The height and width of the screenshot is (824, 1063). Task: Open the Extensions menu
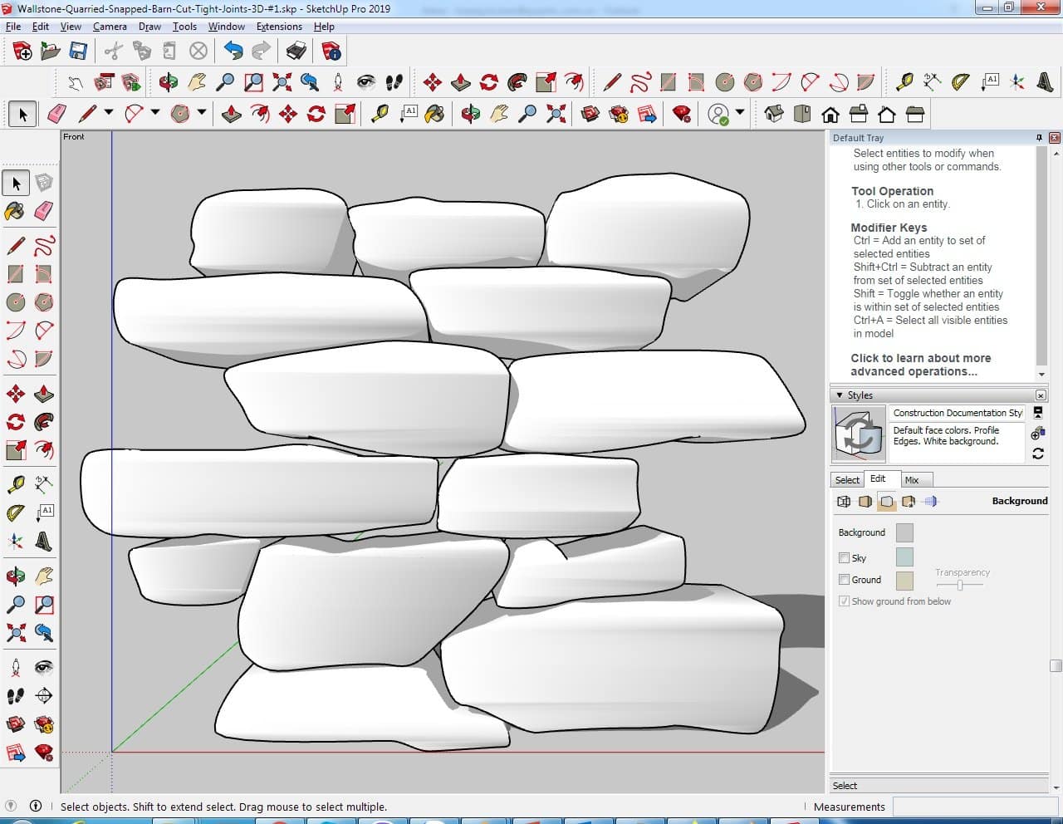tap(279, 27)
